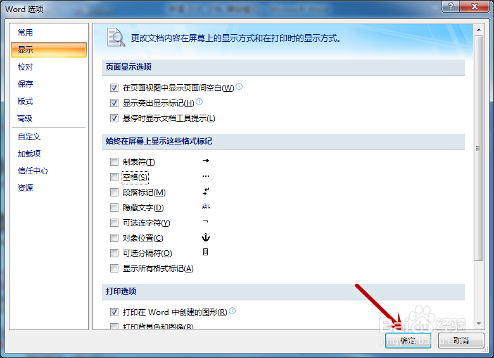Enable 可选连字符(Y) checkbox
This screenshot has height=358, width=494.
coord(114,223)
